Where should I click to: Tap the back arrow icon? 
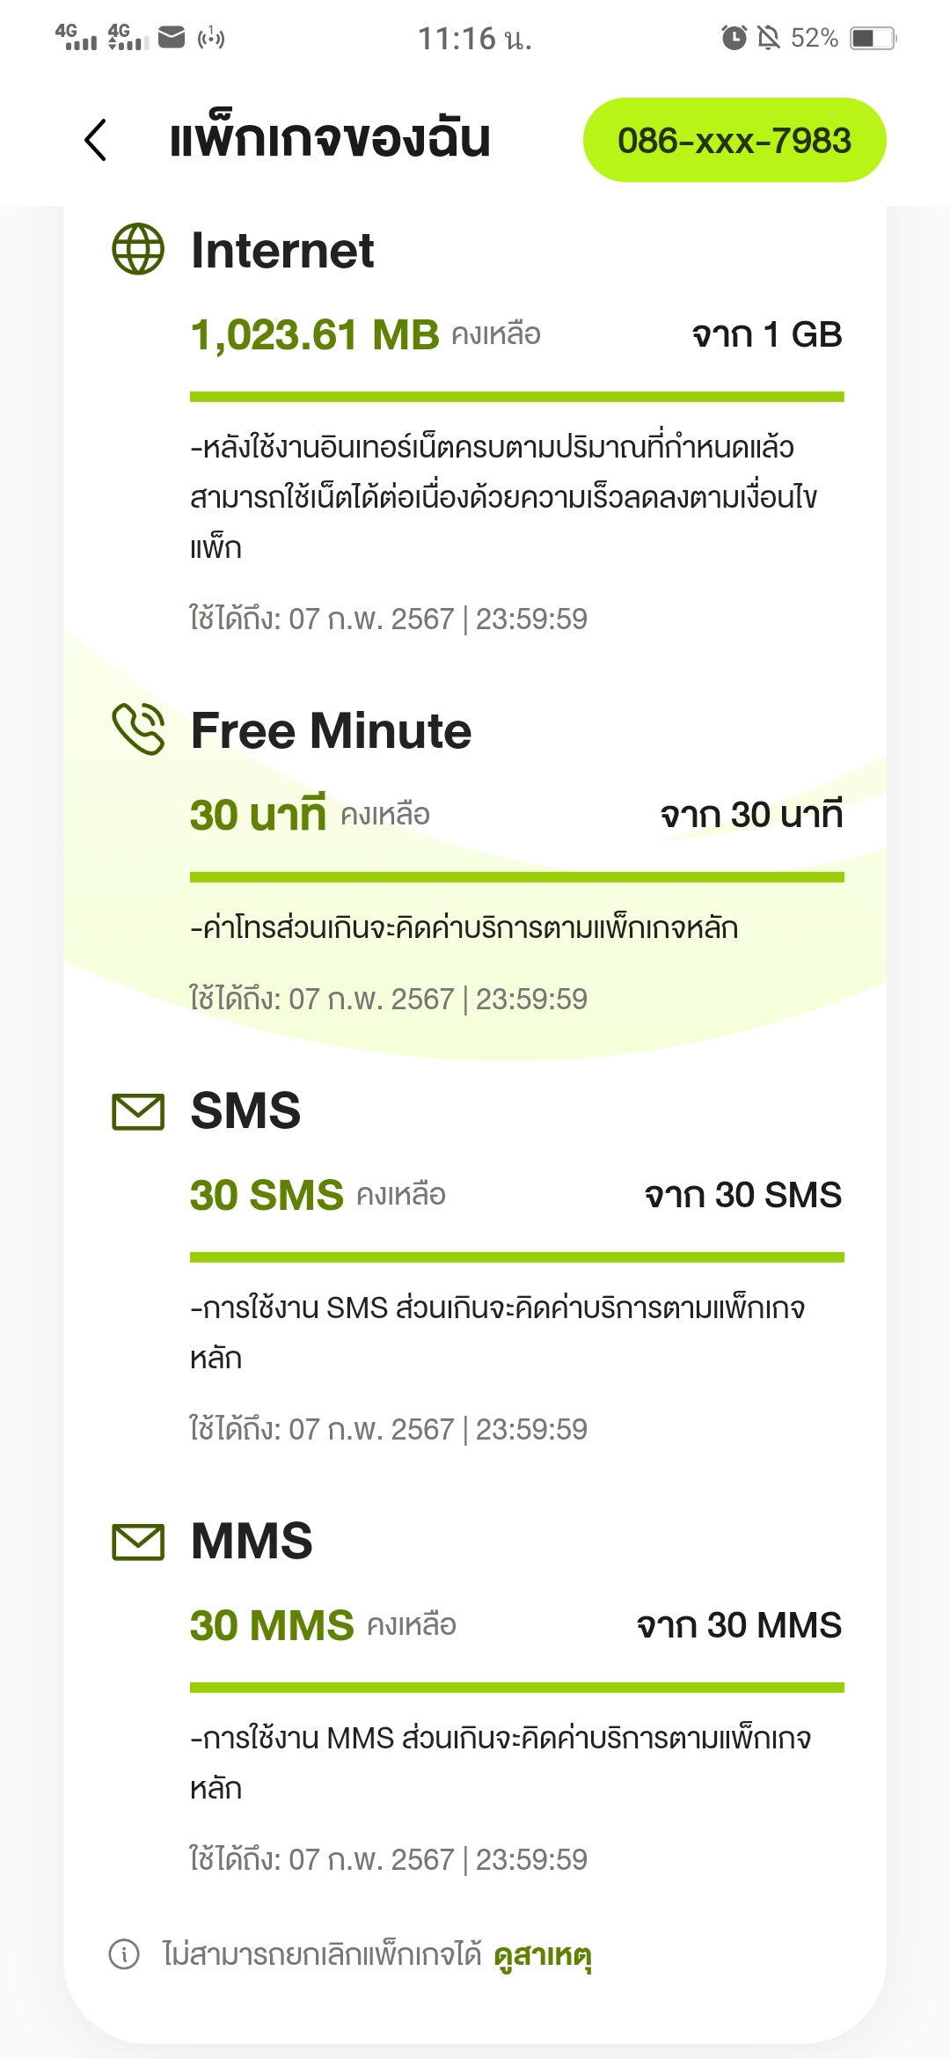tap(95, 140)
